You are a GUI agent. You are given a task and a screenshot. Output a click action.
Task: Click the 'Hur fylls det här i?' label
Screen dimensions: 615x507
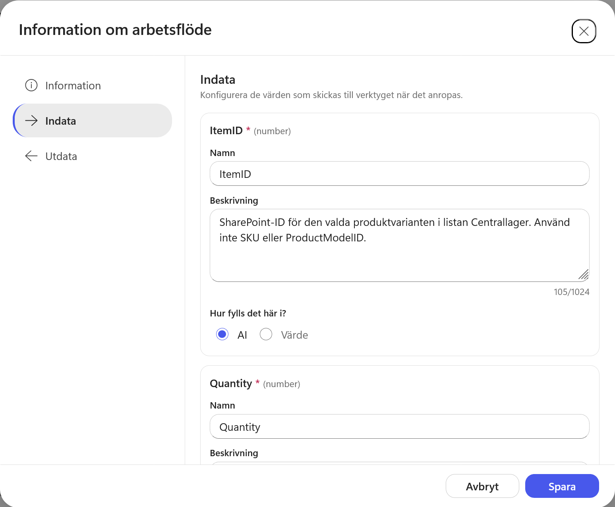pyautogui.click(x=248, y=313)
